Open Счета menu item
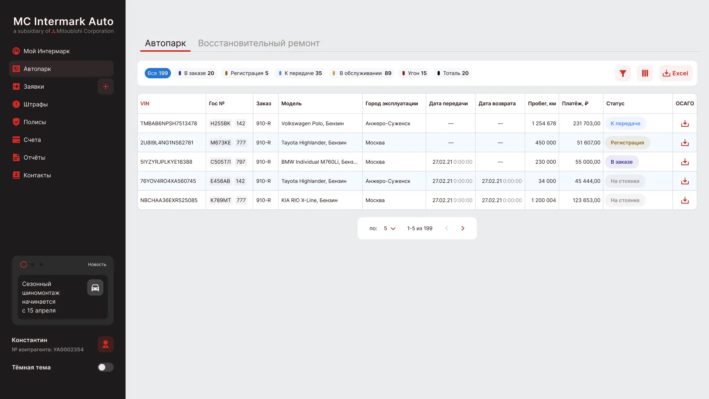The image size is (709, 399). (61, 140)
